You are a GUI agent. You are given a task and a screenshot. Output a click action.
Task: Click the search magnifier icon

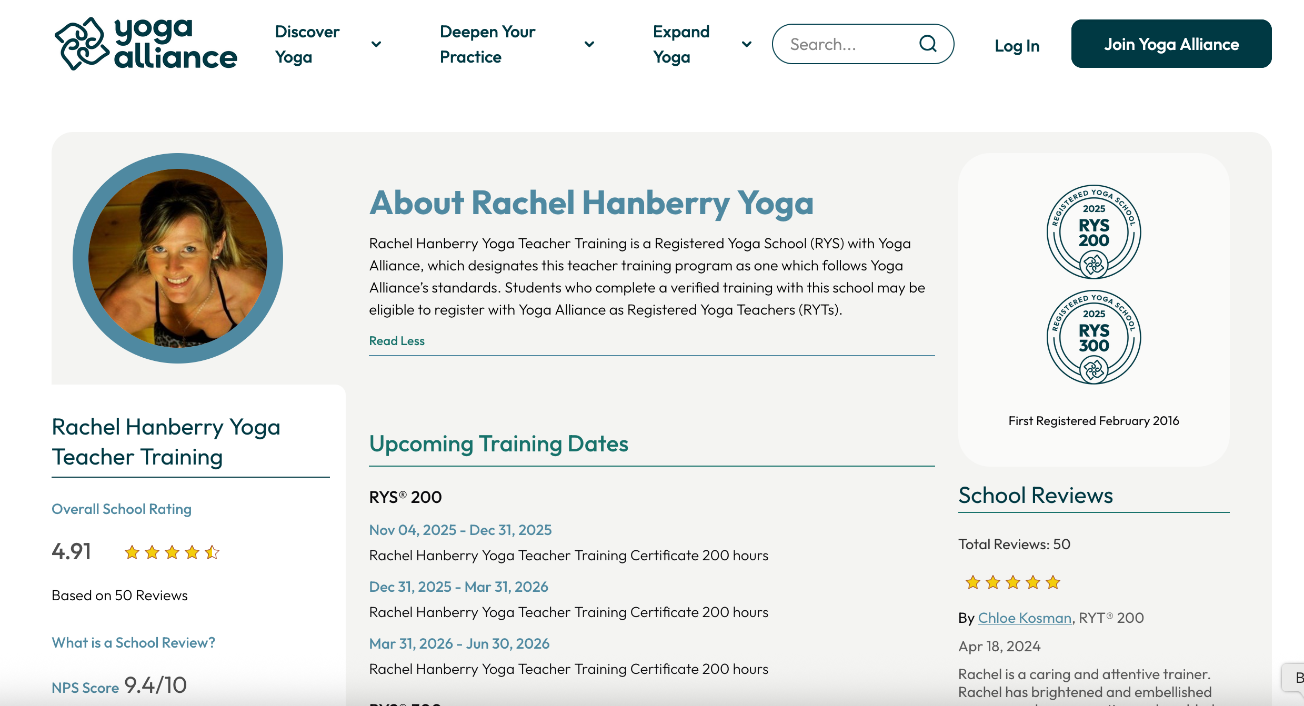(928, 44)
